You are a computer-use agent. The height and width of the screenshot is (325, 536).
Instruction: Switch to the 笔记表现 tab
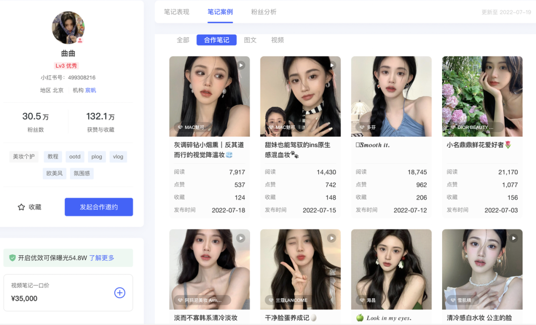[x=177, y=12]
